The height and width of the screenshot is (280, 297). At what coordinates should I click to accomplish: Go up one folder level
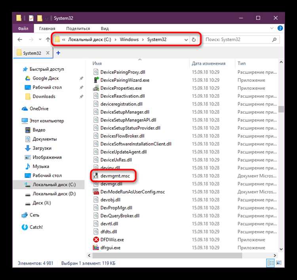[x=48, y=40]
